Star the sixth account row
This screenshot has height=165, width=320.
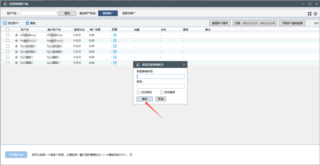(17, 63)
